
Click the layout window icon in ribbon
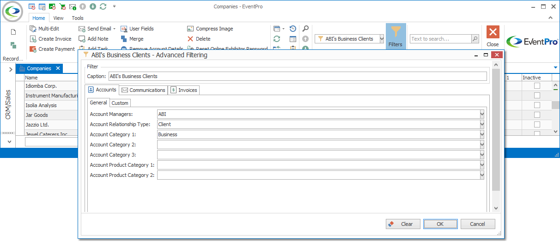(276, 29)
